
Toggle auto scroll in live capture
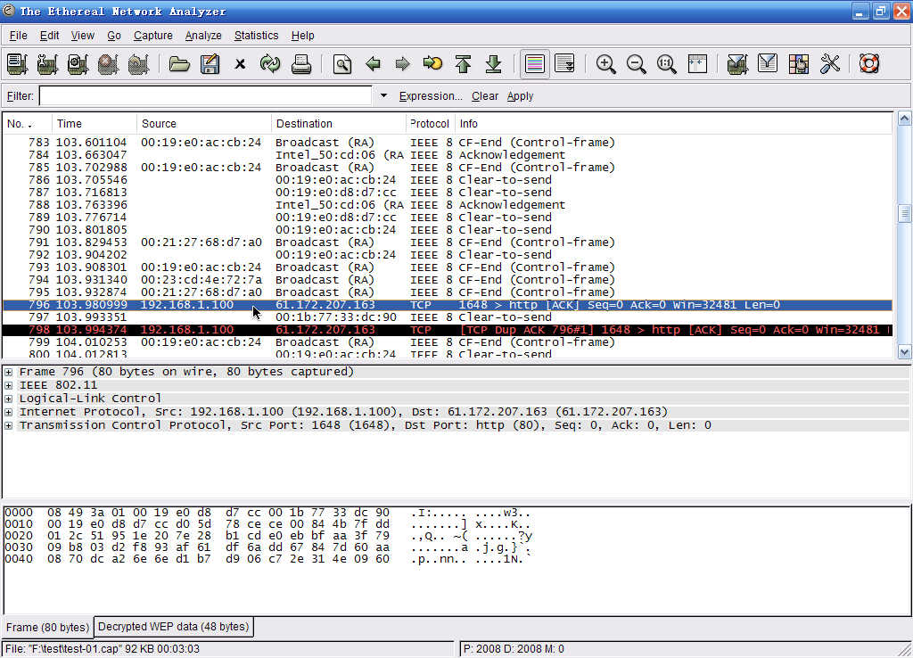pos(564,64)
